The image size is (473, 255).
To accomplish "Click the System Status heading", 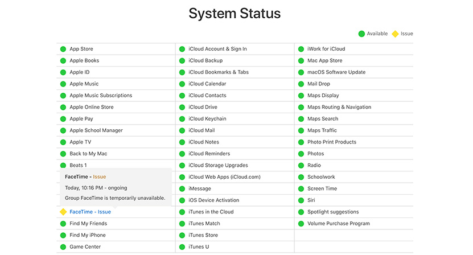I will pyautogui.click(x=235, y=14).
